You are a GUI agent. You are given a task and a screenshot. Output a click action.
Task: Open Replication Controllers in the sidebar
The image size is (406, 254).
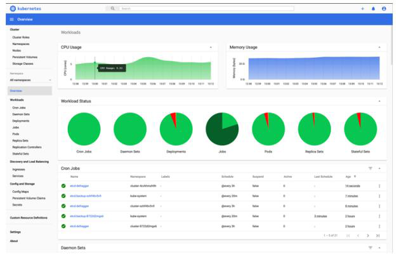27,147
